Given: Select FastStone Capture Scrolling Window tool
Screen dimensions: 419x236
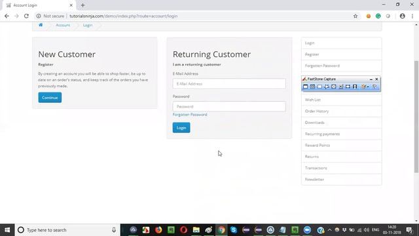Looking at the screenshot, I should (340, 87).
